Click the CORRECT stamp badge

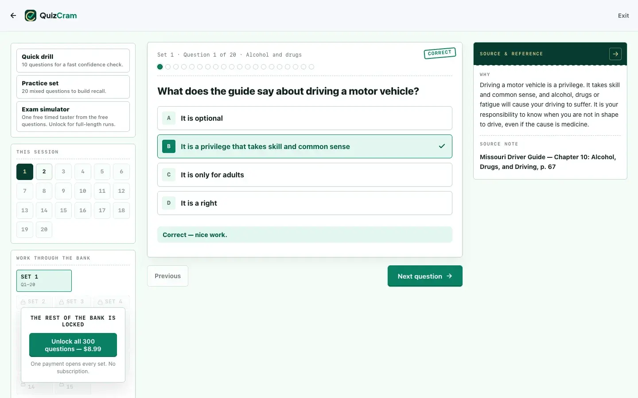click(440, 53)
